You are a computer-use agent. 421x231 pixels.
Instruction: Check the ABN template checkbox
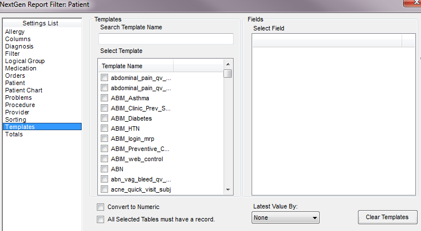105,169
